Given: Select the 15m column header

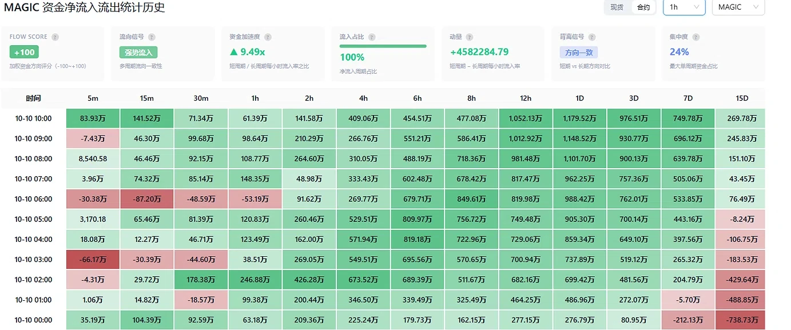Looking at the screenshot, I should coord(147,98).
